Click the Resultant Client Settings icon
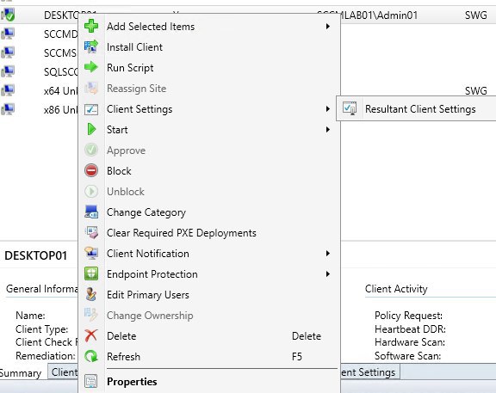Image resolution: width=496 pixels, height=393 pixels. coord(350,108)
